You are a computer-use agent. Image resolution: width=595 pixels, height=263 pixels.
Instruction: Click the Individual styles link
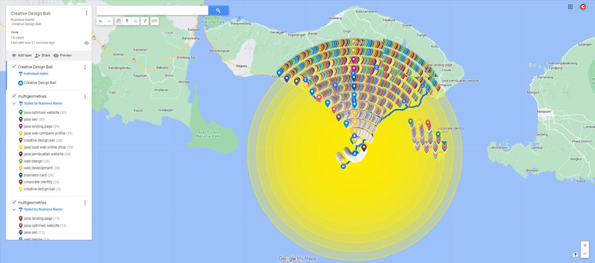pos(36,73)
